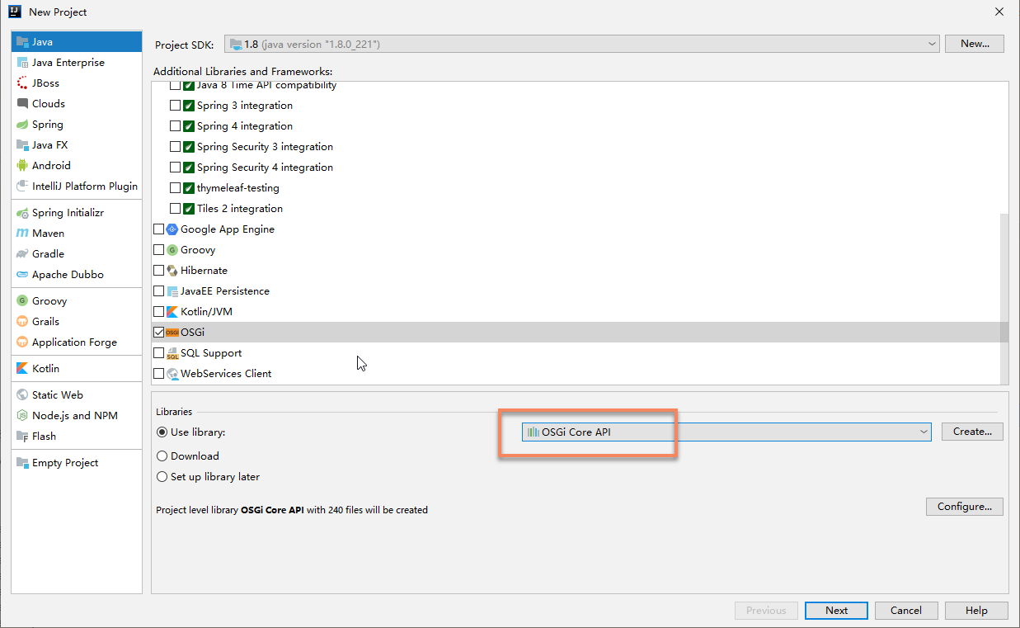Screen dimensions: 1020x628
Task: Choose Maven project type
Action: tap(77, 234)
